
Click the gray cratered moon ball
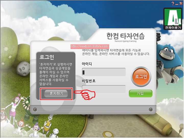click(23, 69)
